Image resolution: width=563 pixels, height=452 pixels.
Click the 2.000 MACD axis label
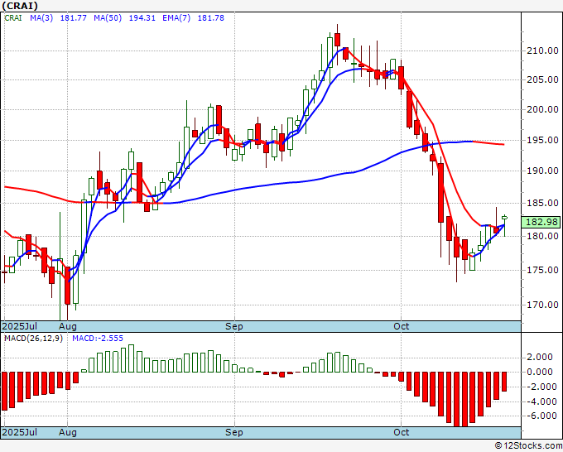click(539, 357)
